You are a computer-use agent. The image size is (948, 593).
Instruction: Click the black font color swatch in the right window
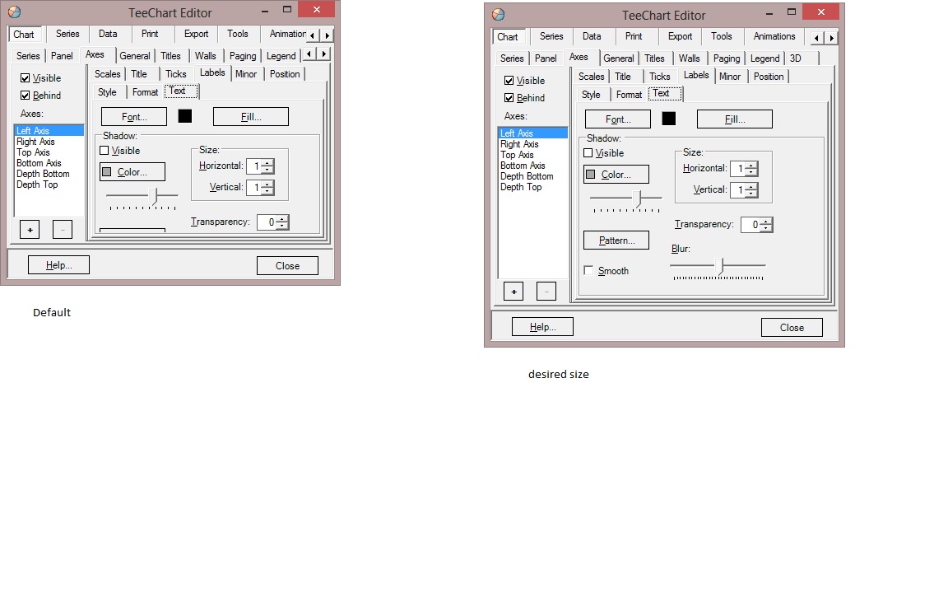pos(669,119)
